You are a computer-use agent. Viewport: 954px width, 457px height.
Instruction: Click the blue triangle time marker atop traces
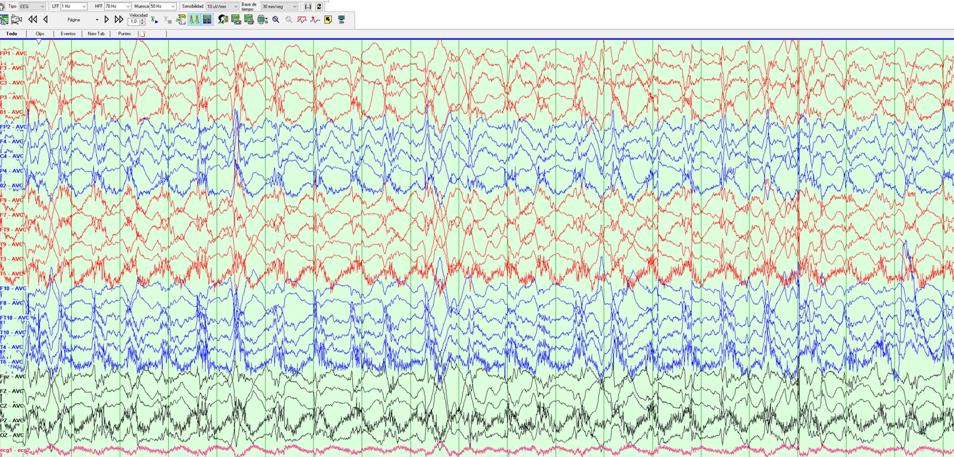39,42
